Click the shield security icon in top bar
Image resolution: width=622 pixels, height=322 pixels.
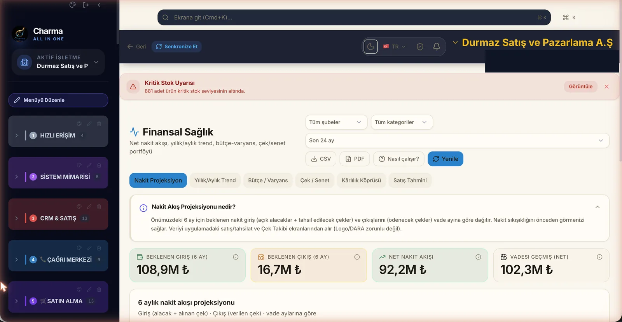(420, 47)
